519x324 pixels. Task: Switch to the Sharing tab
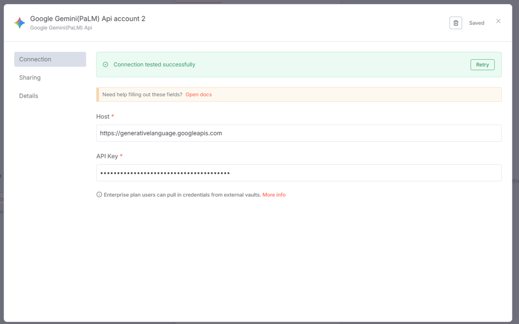[30, 77]
